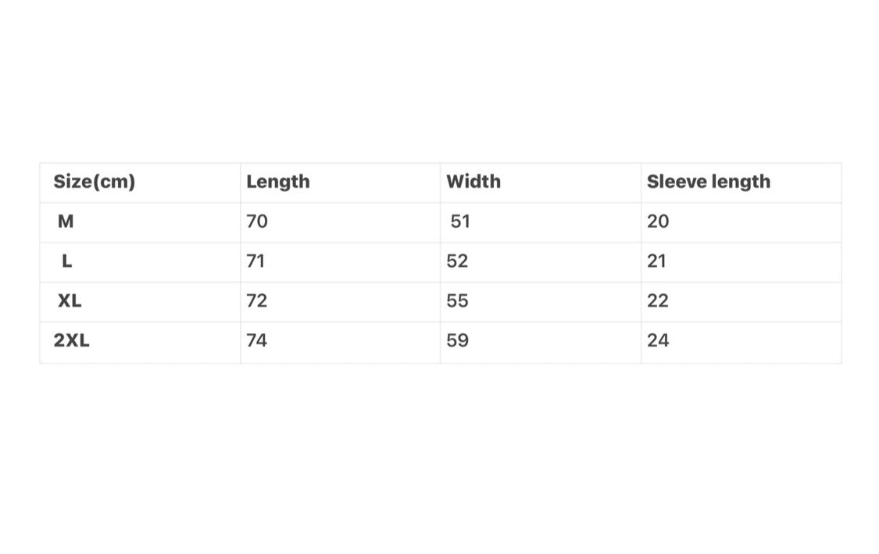Click sleeve length value 22
The height and width of the screenshot is (554, 879).
[658, 301]
